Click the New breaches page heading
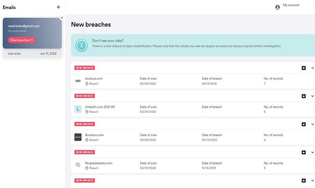 pos(91,24)
